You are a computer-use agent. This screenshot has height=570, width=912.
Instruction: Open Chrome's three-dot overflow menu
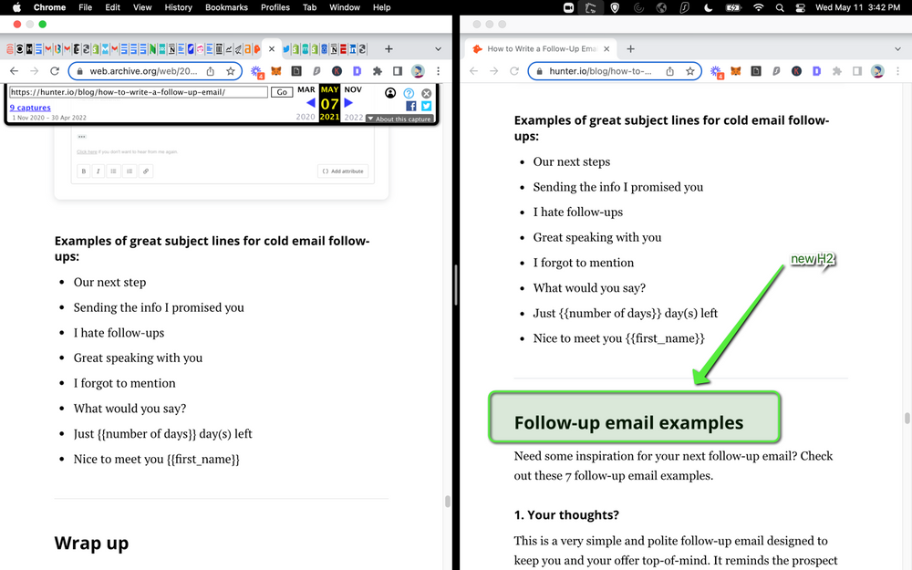pyautogui.click(x=439, y=70)
